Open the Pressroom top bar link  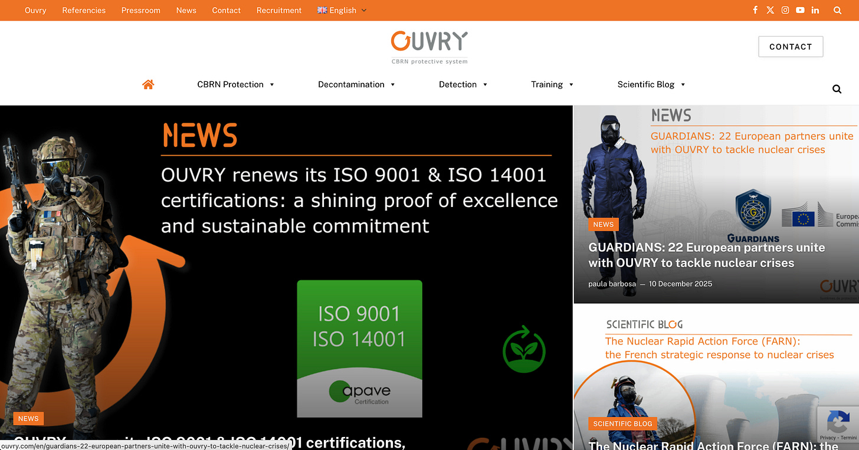pos(141,10)
